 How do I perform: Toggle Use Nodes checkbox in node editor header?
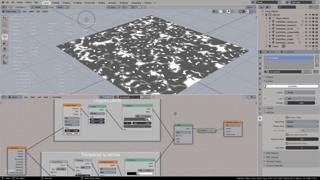click(x=51, y=97)
